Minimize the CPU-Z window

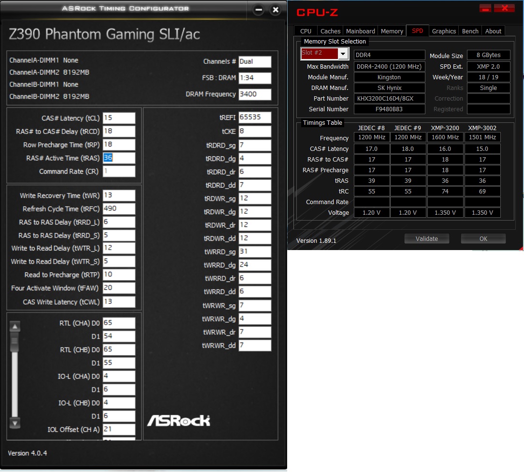click(485, 8)
